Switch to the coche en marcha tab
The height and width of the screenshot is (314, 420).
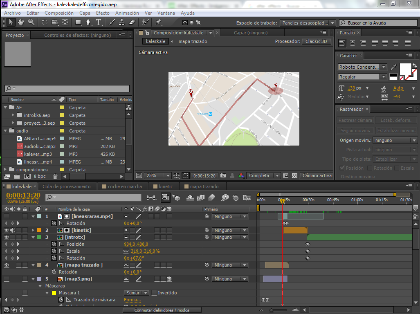[125, 186]
